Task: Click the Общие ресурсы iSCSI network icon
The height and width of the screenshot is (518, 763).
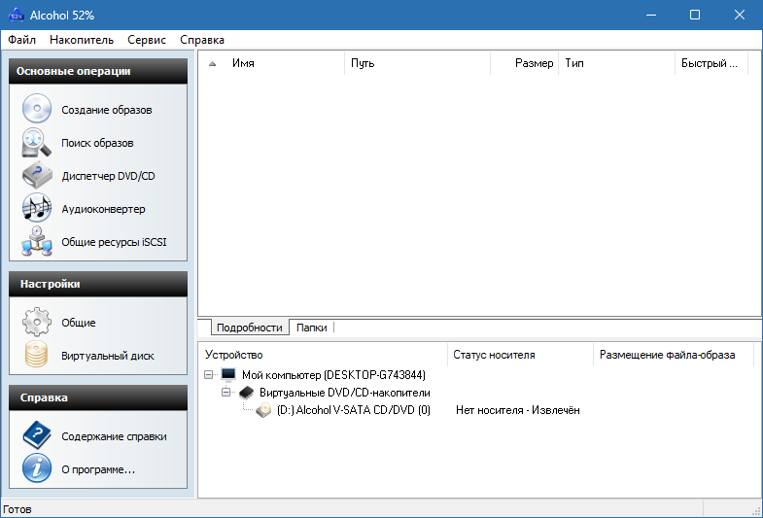Action: (x=37, y=241)
